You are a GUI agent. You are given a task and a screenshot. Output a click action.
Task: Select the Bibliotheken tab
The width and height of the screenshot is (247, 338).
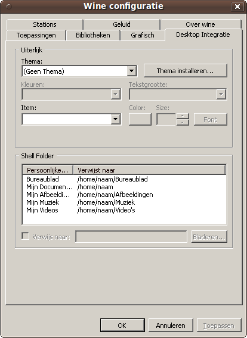click(x=93, y=35)
